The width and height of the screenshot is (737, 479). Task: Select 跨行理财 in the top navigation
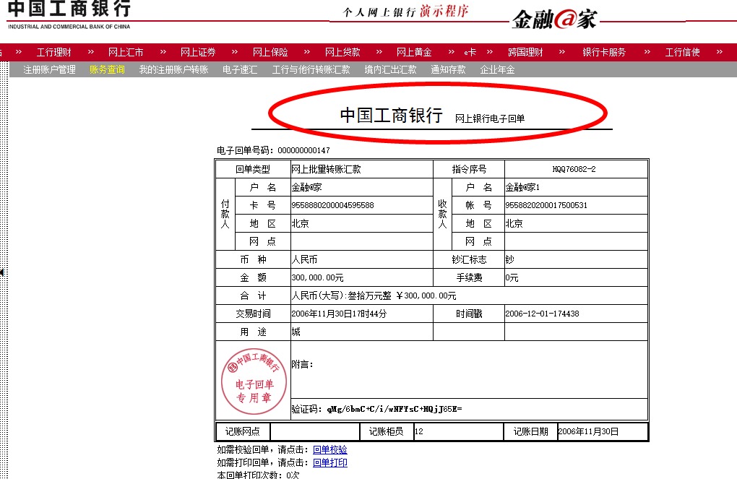(x=526, y=51)
